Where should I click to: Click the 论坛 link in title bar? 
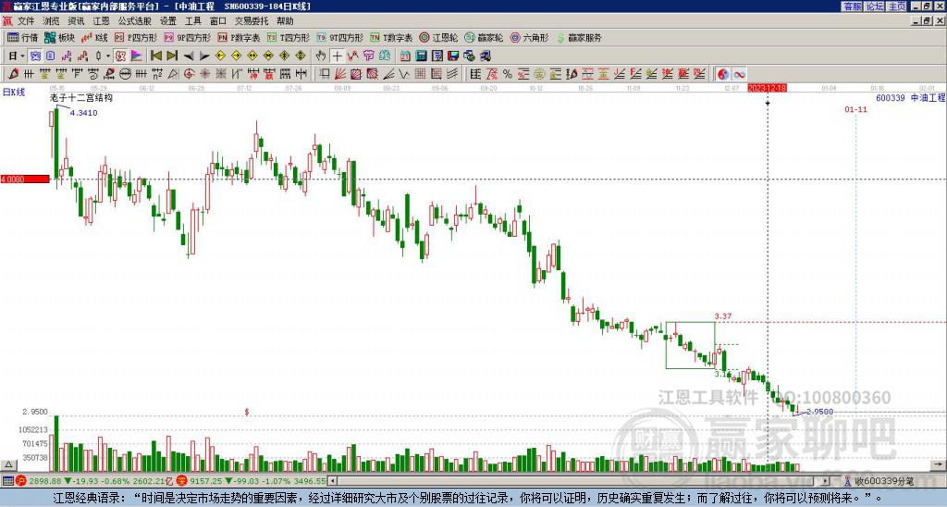coord(874,6)
